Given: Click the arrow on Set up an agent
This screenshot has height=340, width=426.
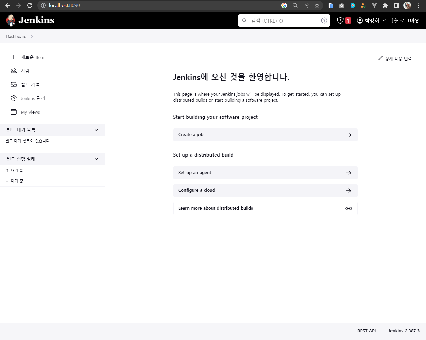Looking at the screenshot, I should 348,173.
